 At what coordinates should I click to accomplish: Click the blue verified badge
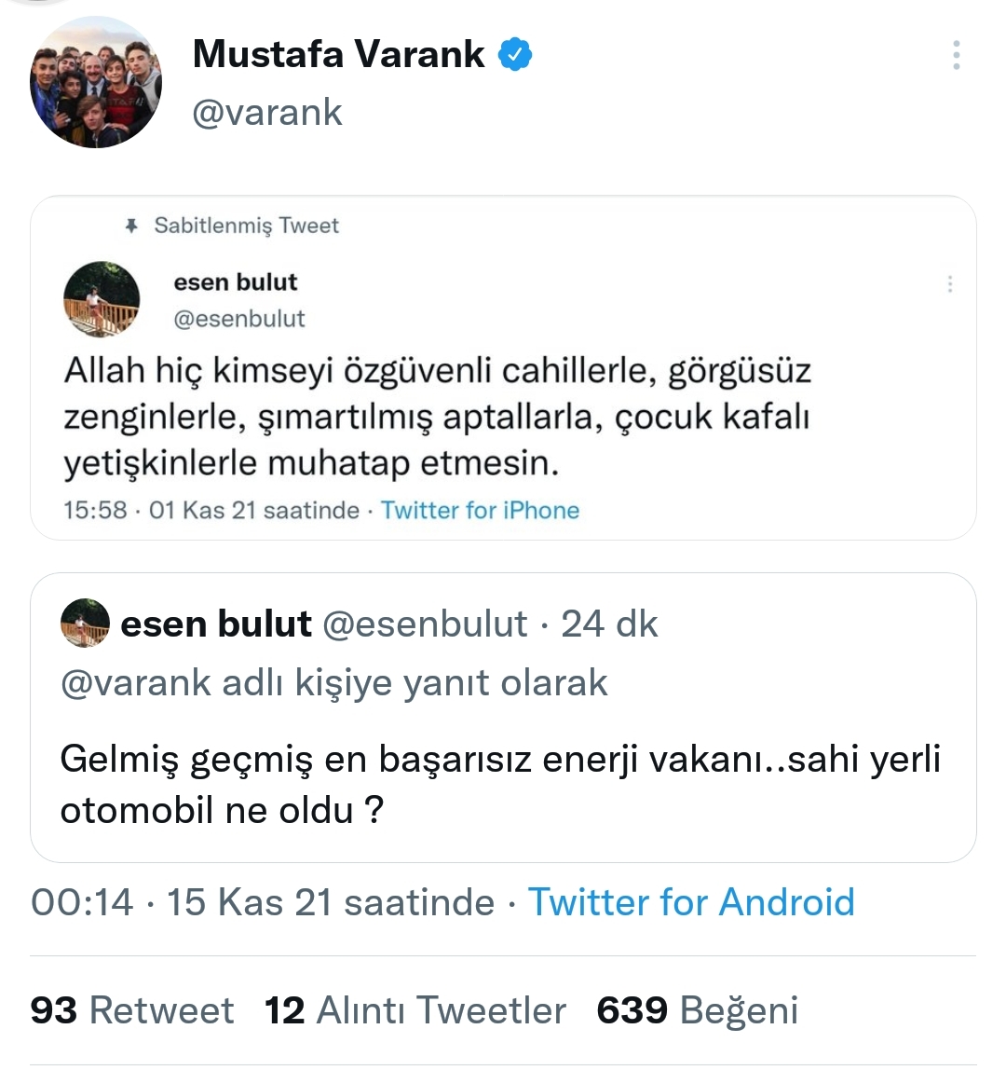[515, 55]
